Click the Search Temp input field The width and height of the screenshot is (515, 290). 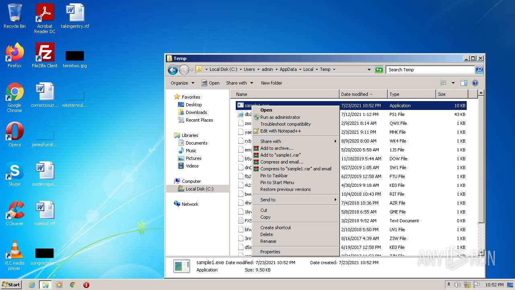click(430, 70)
